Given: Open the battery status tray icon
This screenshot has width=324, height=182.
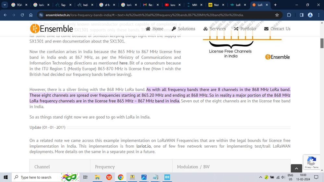Looking at the screenshot, I should pyautogui.click(x=272, y=177).
